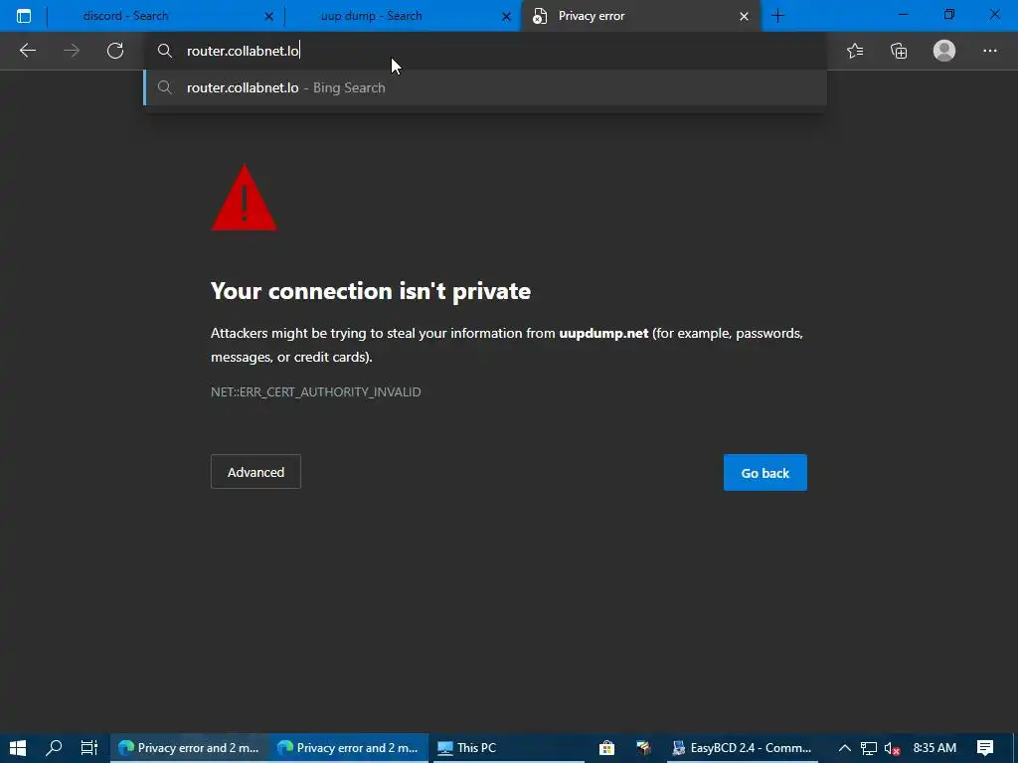Click the heading Your connection isn't private

point(371,291)
